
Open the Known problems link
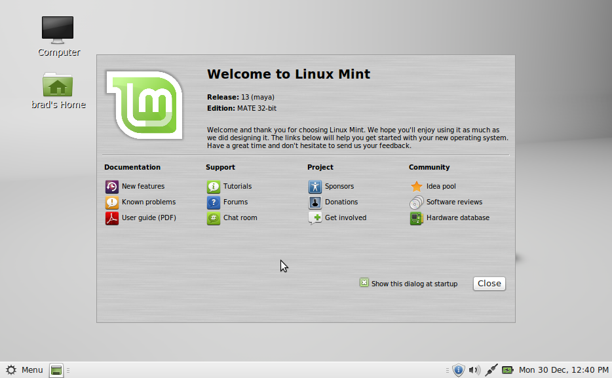coord(149,202)
